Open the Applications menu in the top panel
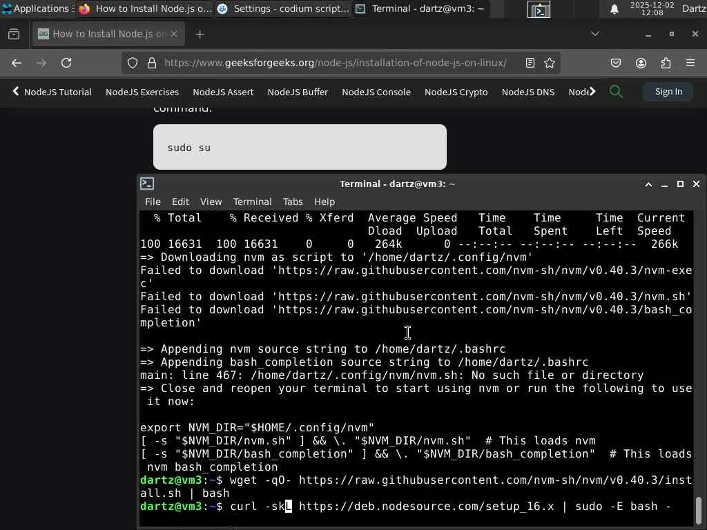Screen dimensions: 707x530 [x=38, y=8]
